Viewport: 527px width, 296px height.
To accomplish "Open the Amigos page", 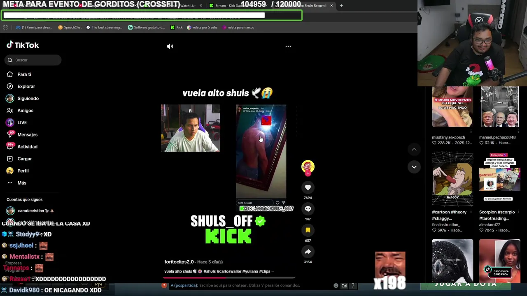I will tap(26, 111).
